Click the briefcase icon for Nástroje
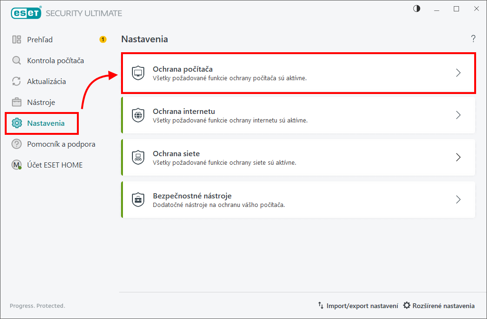Screen dimensions: 487x319 [17, 102]
